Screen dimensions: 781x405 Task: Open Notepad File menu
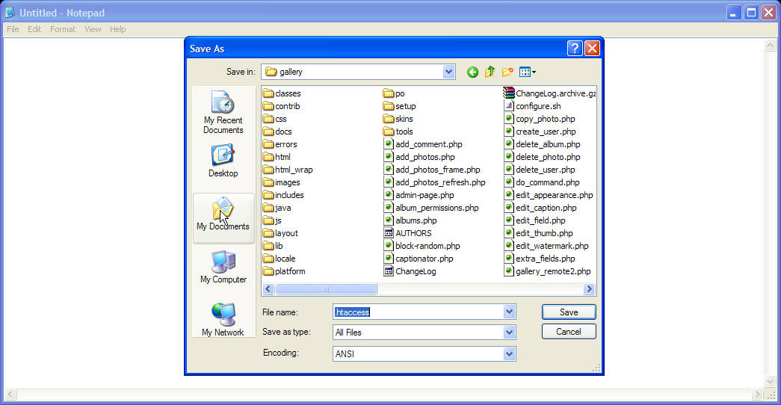[x=13, y=29]
